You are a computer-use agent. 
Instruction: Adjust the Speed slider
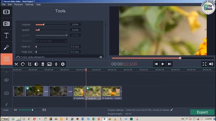(52, 30)
